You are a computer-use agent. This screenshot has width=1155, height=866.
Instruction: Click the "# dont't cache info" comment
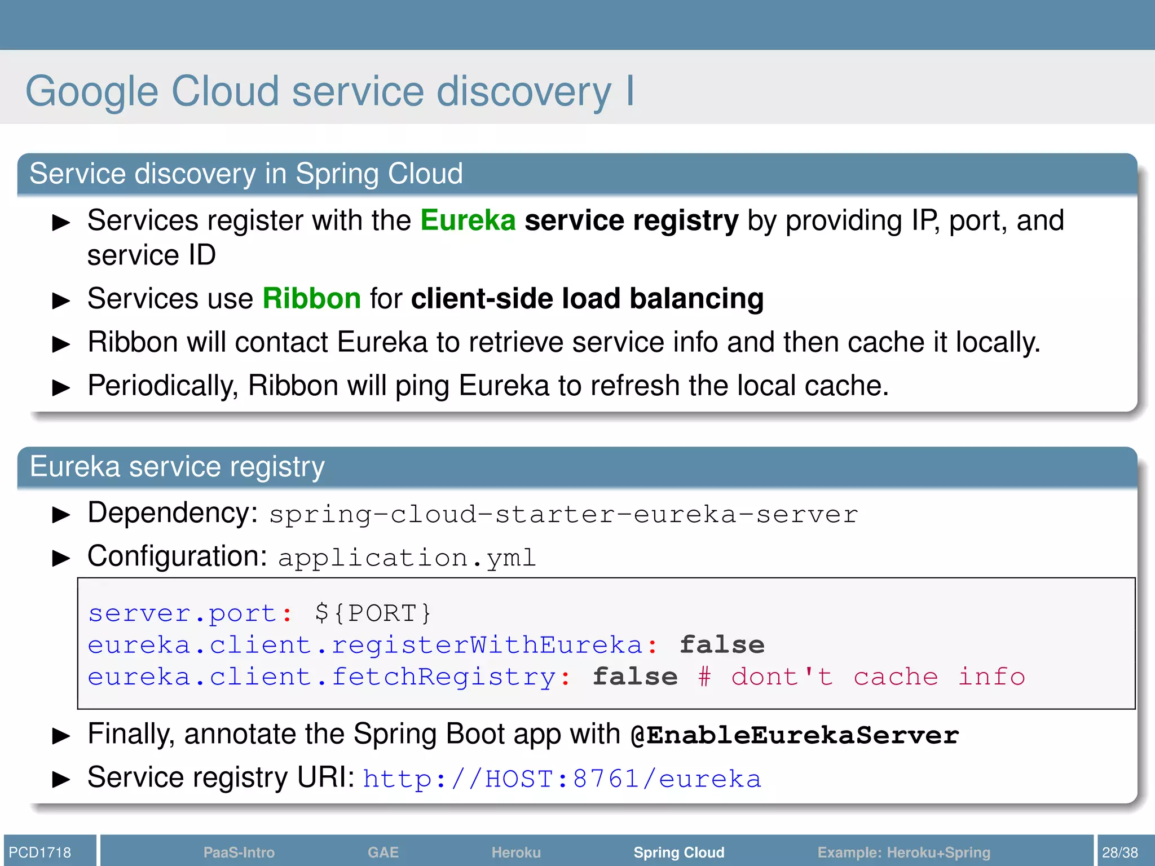[x=861, y=677]
